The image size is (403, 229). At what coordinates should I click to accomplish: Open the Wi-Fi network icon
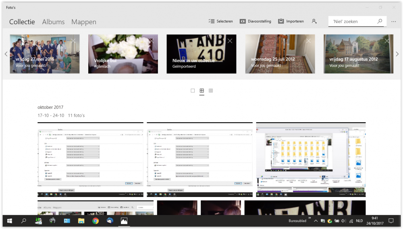[x=351, y=221]
